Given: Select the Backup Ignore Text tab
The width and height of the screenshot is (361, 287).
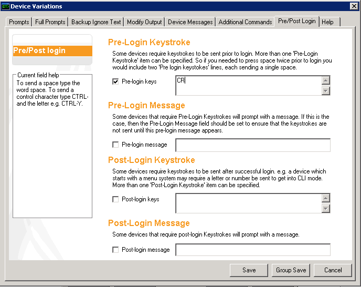Looking at the screenshot, I should point(96,22).
